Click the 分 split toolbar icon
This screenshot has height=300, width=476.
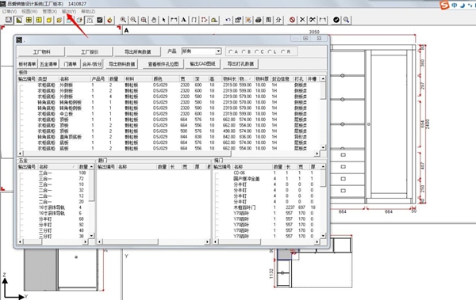[x=278, y=20]
